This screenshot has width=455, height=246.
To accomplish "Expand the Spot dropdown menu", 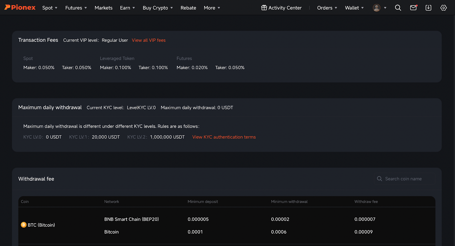I will [x=50, y=8].
